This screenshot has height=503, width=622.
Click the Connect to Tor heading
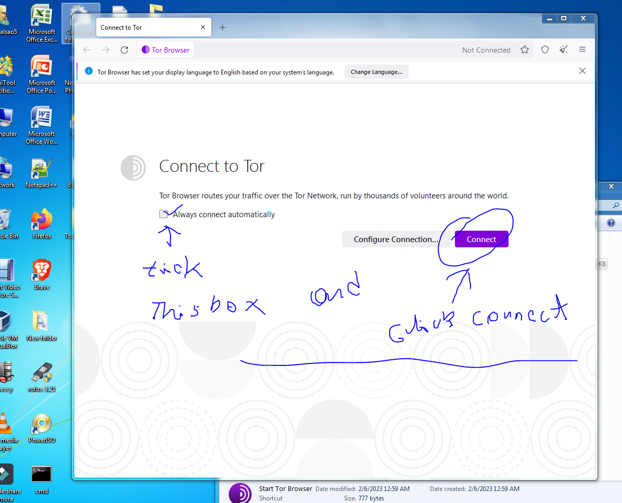[212, 166]
